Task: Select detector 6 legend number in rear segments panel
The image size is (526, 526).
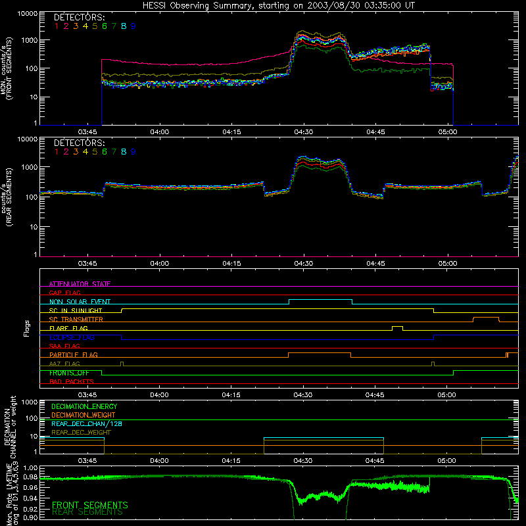Action: coord(105,152)
